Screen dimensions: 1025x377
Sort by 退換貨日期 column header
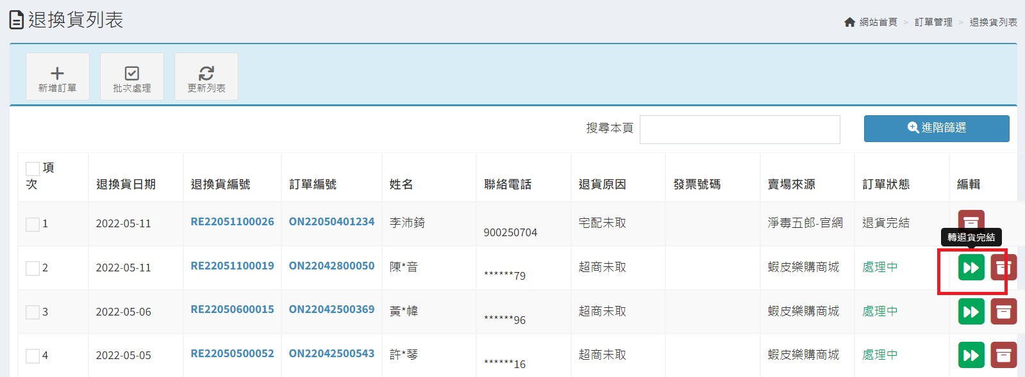(126, 184)
